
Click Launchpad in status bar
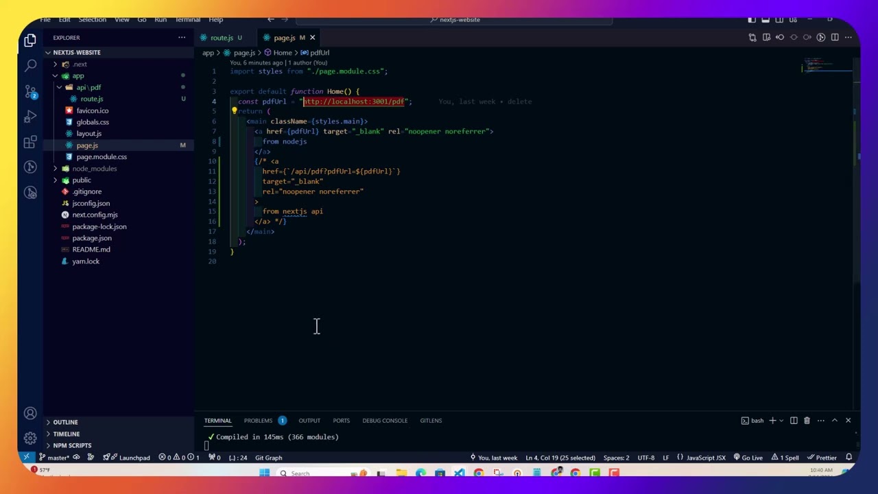(x=127, y=458)
